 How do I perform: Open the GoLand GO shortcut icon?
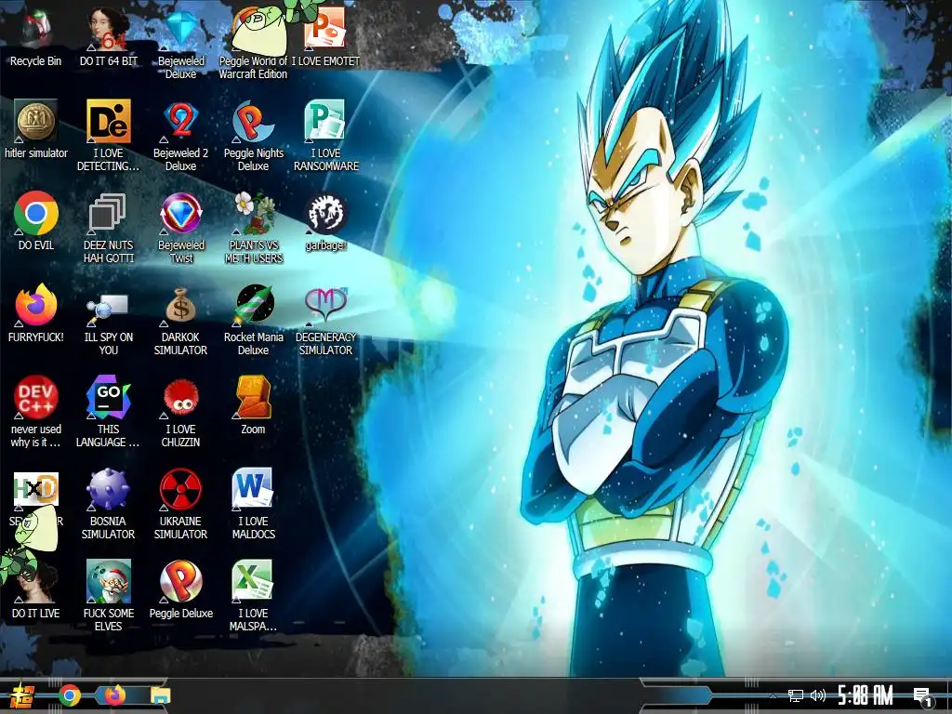[108, 397]
